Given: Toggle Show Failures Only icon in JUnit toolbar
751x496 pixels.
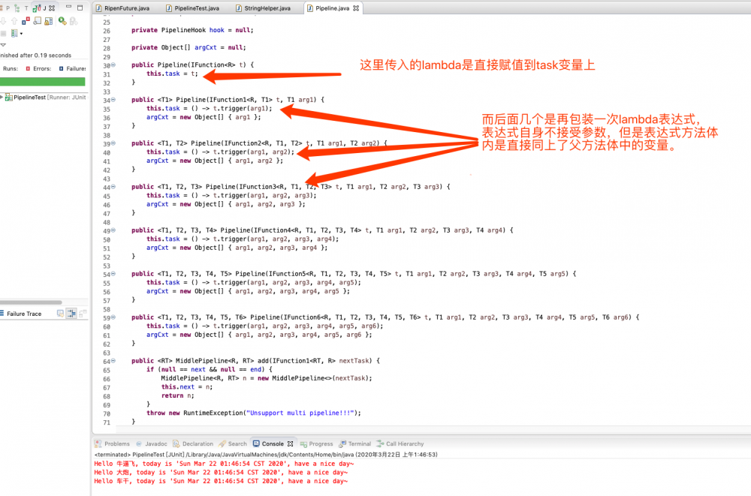Looking at the screenshot, I should (x=26, y=20).
